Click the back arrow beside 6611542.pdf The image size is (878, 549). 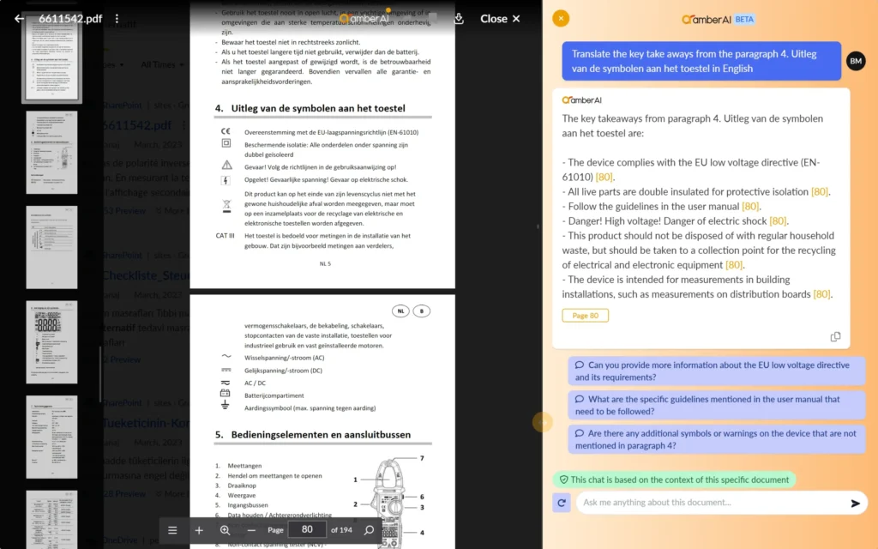pyautogui.click(x=19, y=19)
